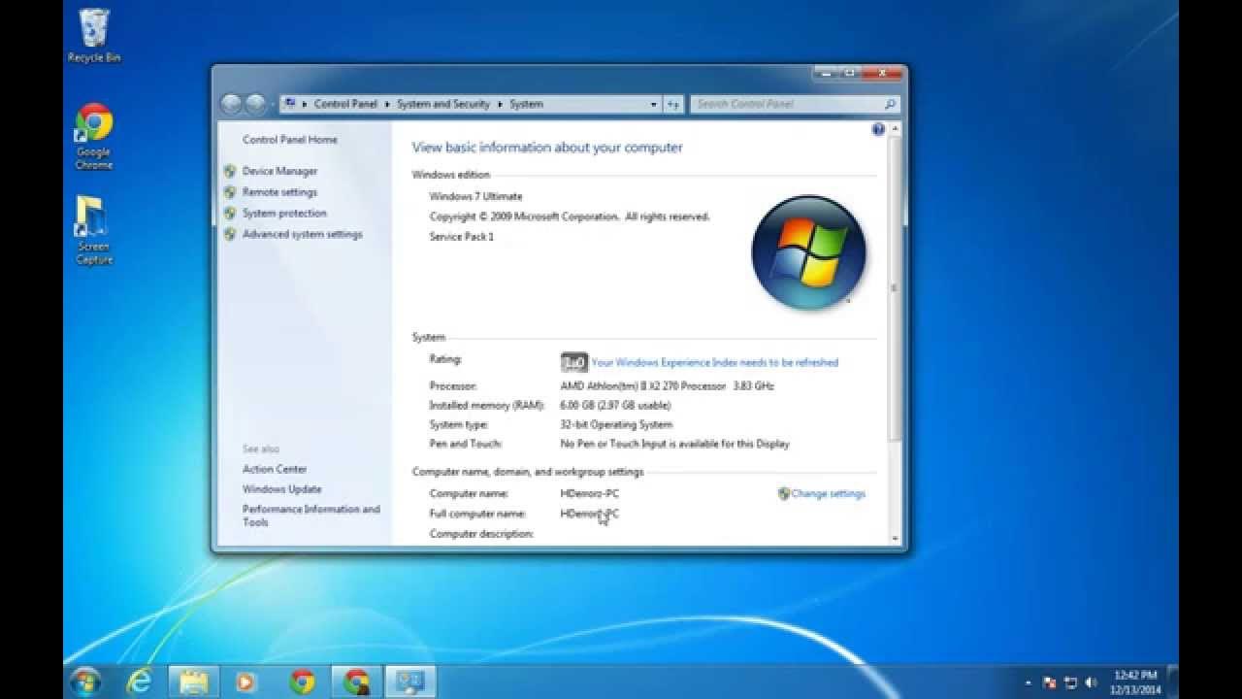Select Control Panel in the breadcrumb
The width and height of the screenshot is (1242, 699).
tap(345, 104)
